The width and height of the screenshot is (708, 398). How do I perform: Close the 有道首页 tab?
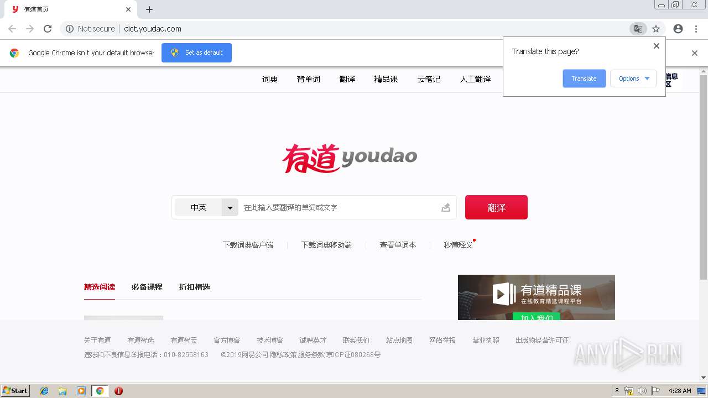128,9
